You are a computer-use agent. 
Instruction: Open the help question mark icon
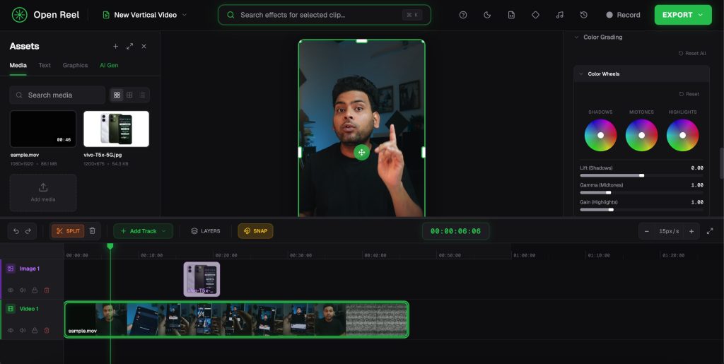click(x=463, y=15)
